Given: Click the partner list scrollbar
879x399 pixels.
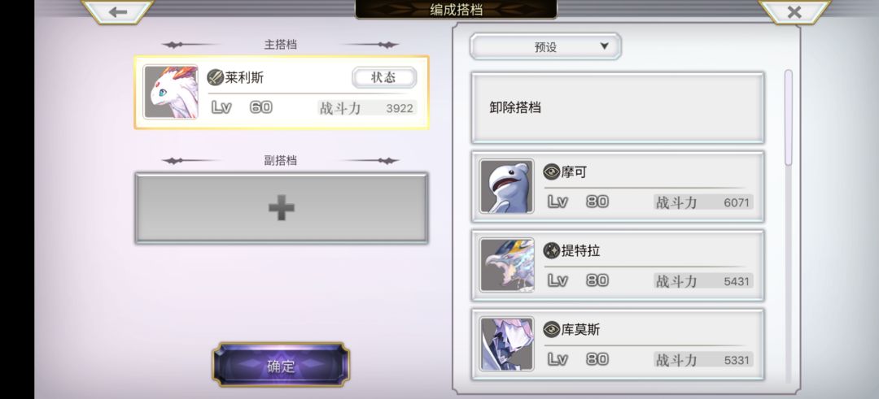Looking at the screenshot, I should point(788,118).
